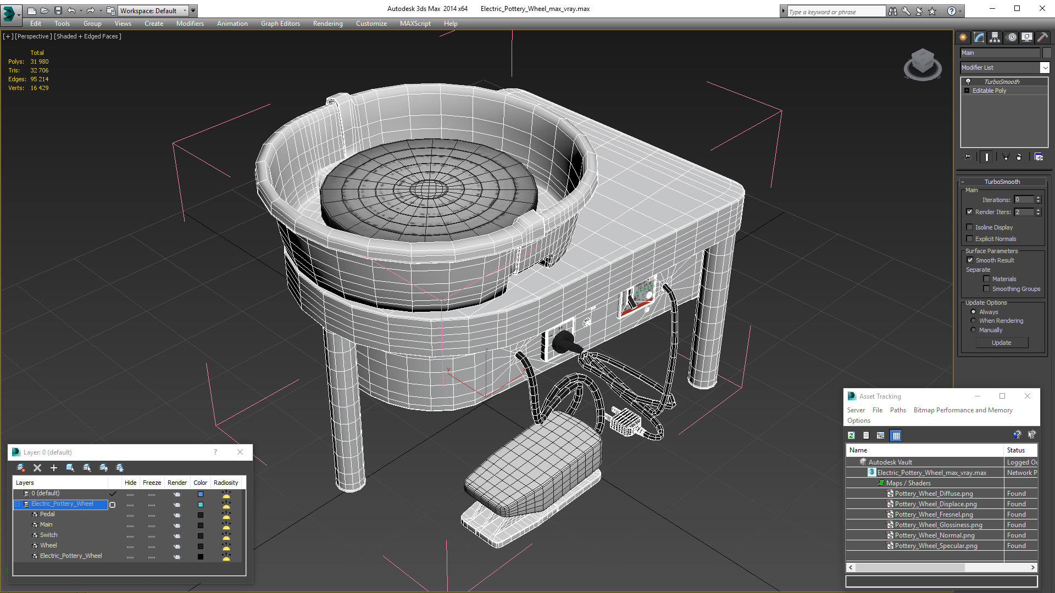Toggle the TurboSmooth lightbulb in modifier stack
1055x593 pixels.
coord(968,81)
